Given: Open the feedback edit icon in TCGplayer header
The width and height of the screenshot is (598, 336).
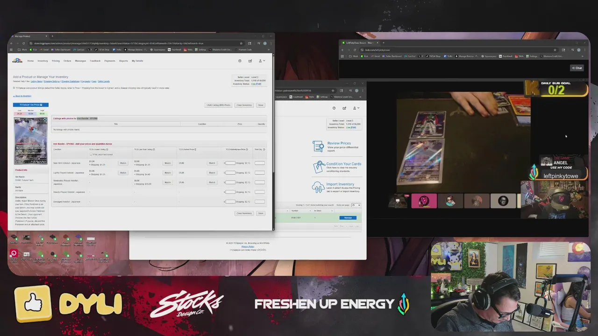Looking at the screenshot, I should (x=250, y=61).
